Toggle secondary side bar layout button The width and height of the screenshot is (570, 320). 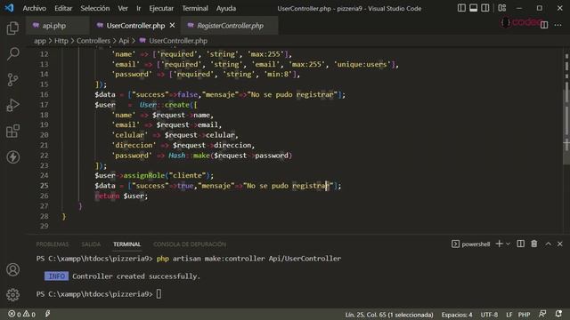(484, 8)
